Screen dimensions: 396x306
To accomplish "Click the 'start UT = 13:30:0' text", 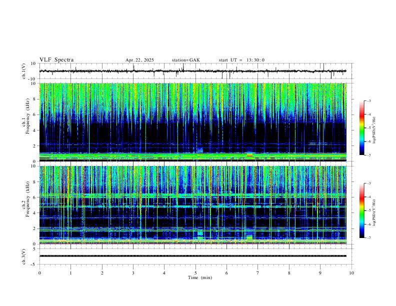I will click(241, 60).
